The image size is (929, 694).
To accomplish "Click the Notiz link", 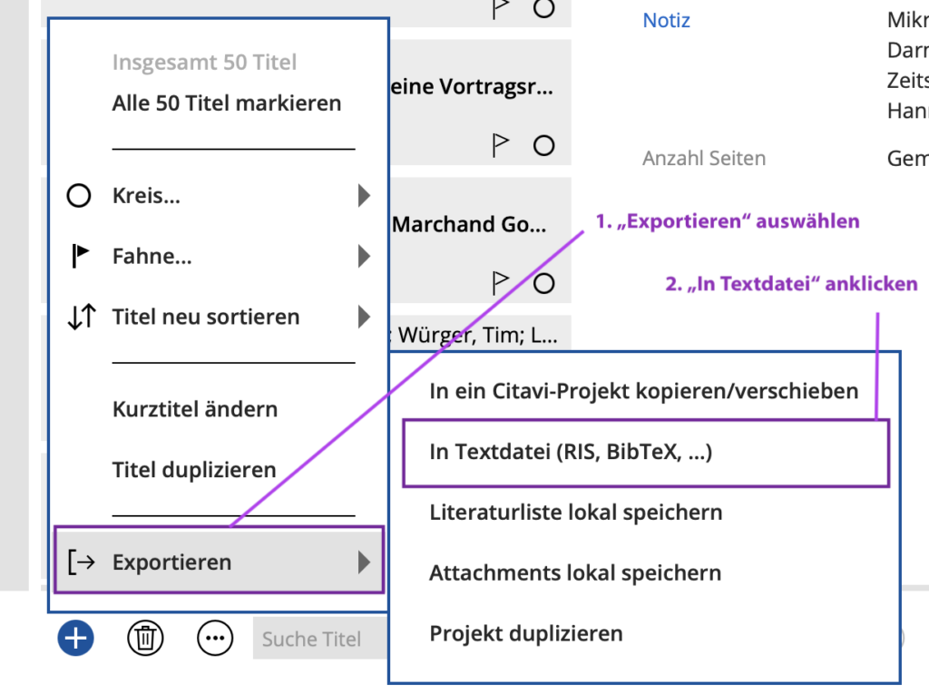I will pos(666,20).
